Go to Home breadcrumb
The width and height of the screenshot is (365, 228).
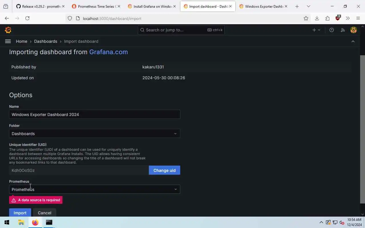coord(22,41)
